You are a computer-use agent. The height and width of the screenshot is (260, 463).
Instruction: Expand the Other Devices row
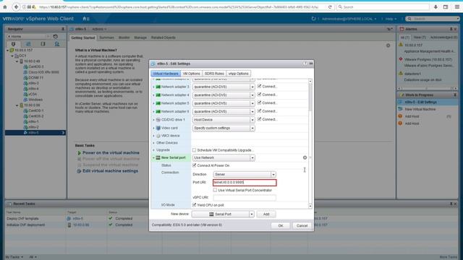(x=153, y=143)
